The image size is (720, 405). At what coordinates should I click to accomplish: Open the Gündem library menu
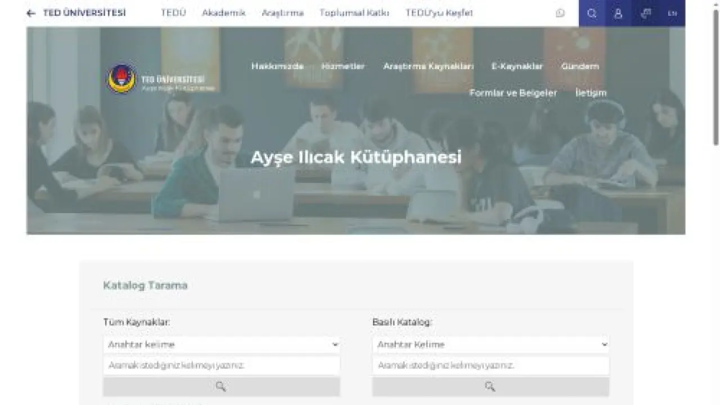580,66
